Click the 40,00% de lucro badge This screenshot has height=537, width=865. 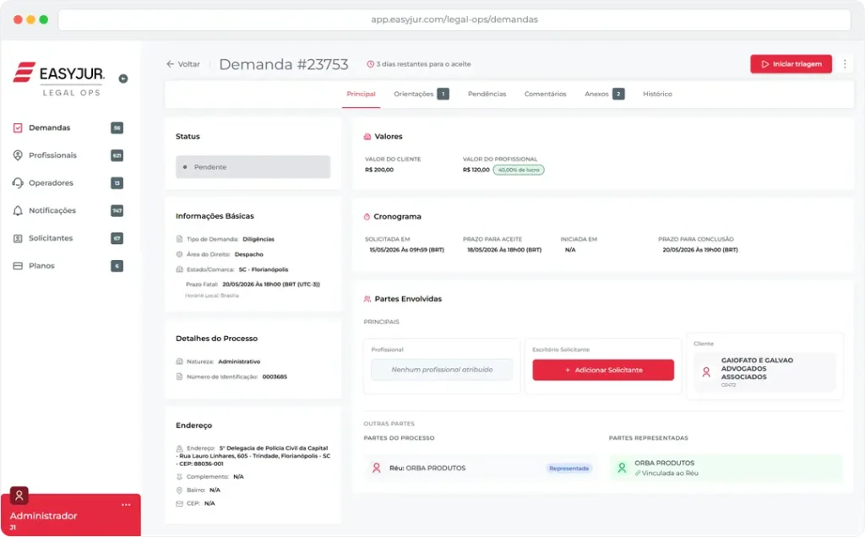(519, 170)
